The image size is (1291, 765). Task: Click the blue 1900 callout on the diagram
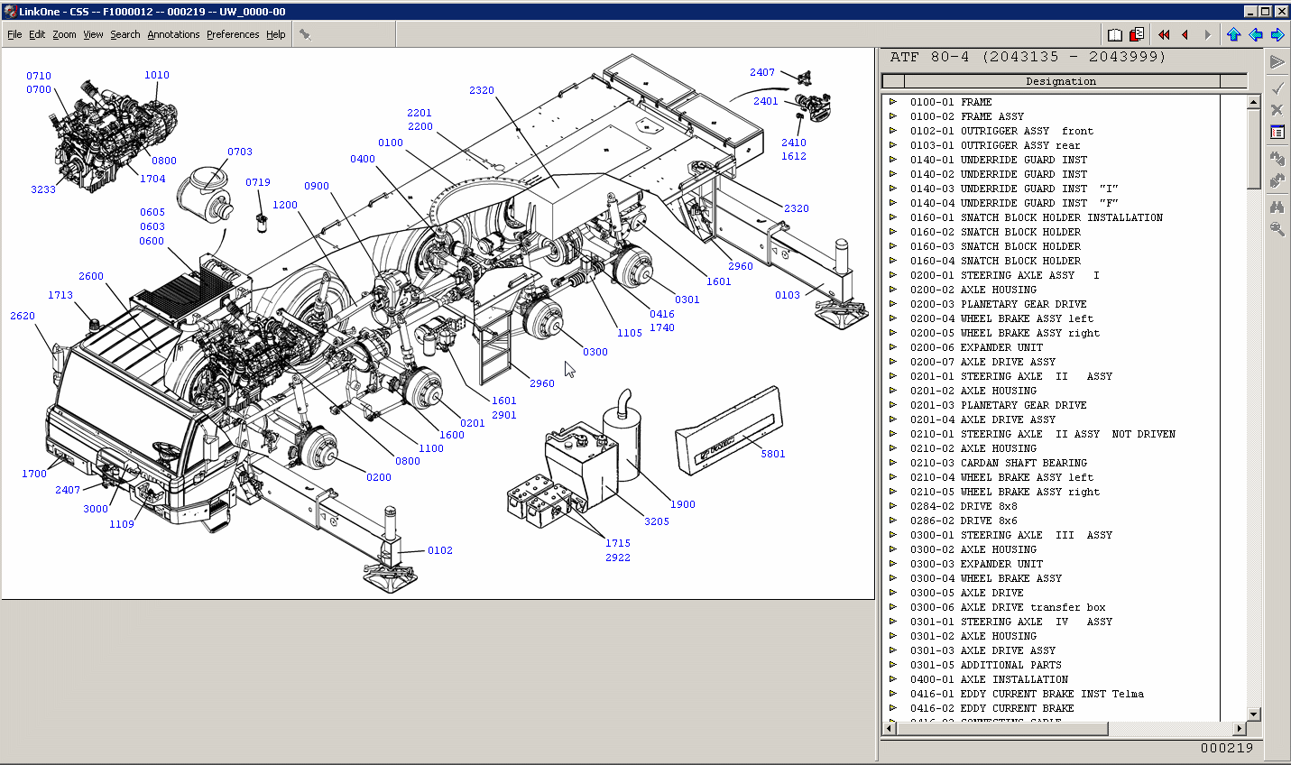[x=683, y=504]
